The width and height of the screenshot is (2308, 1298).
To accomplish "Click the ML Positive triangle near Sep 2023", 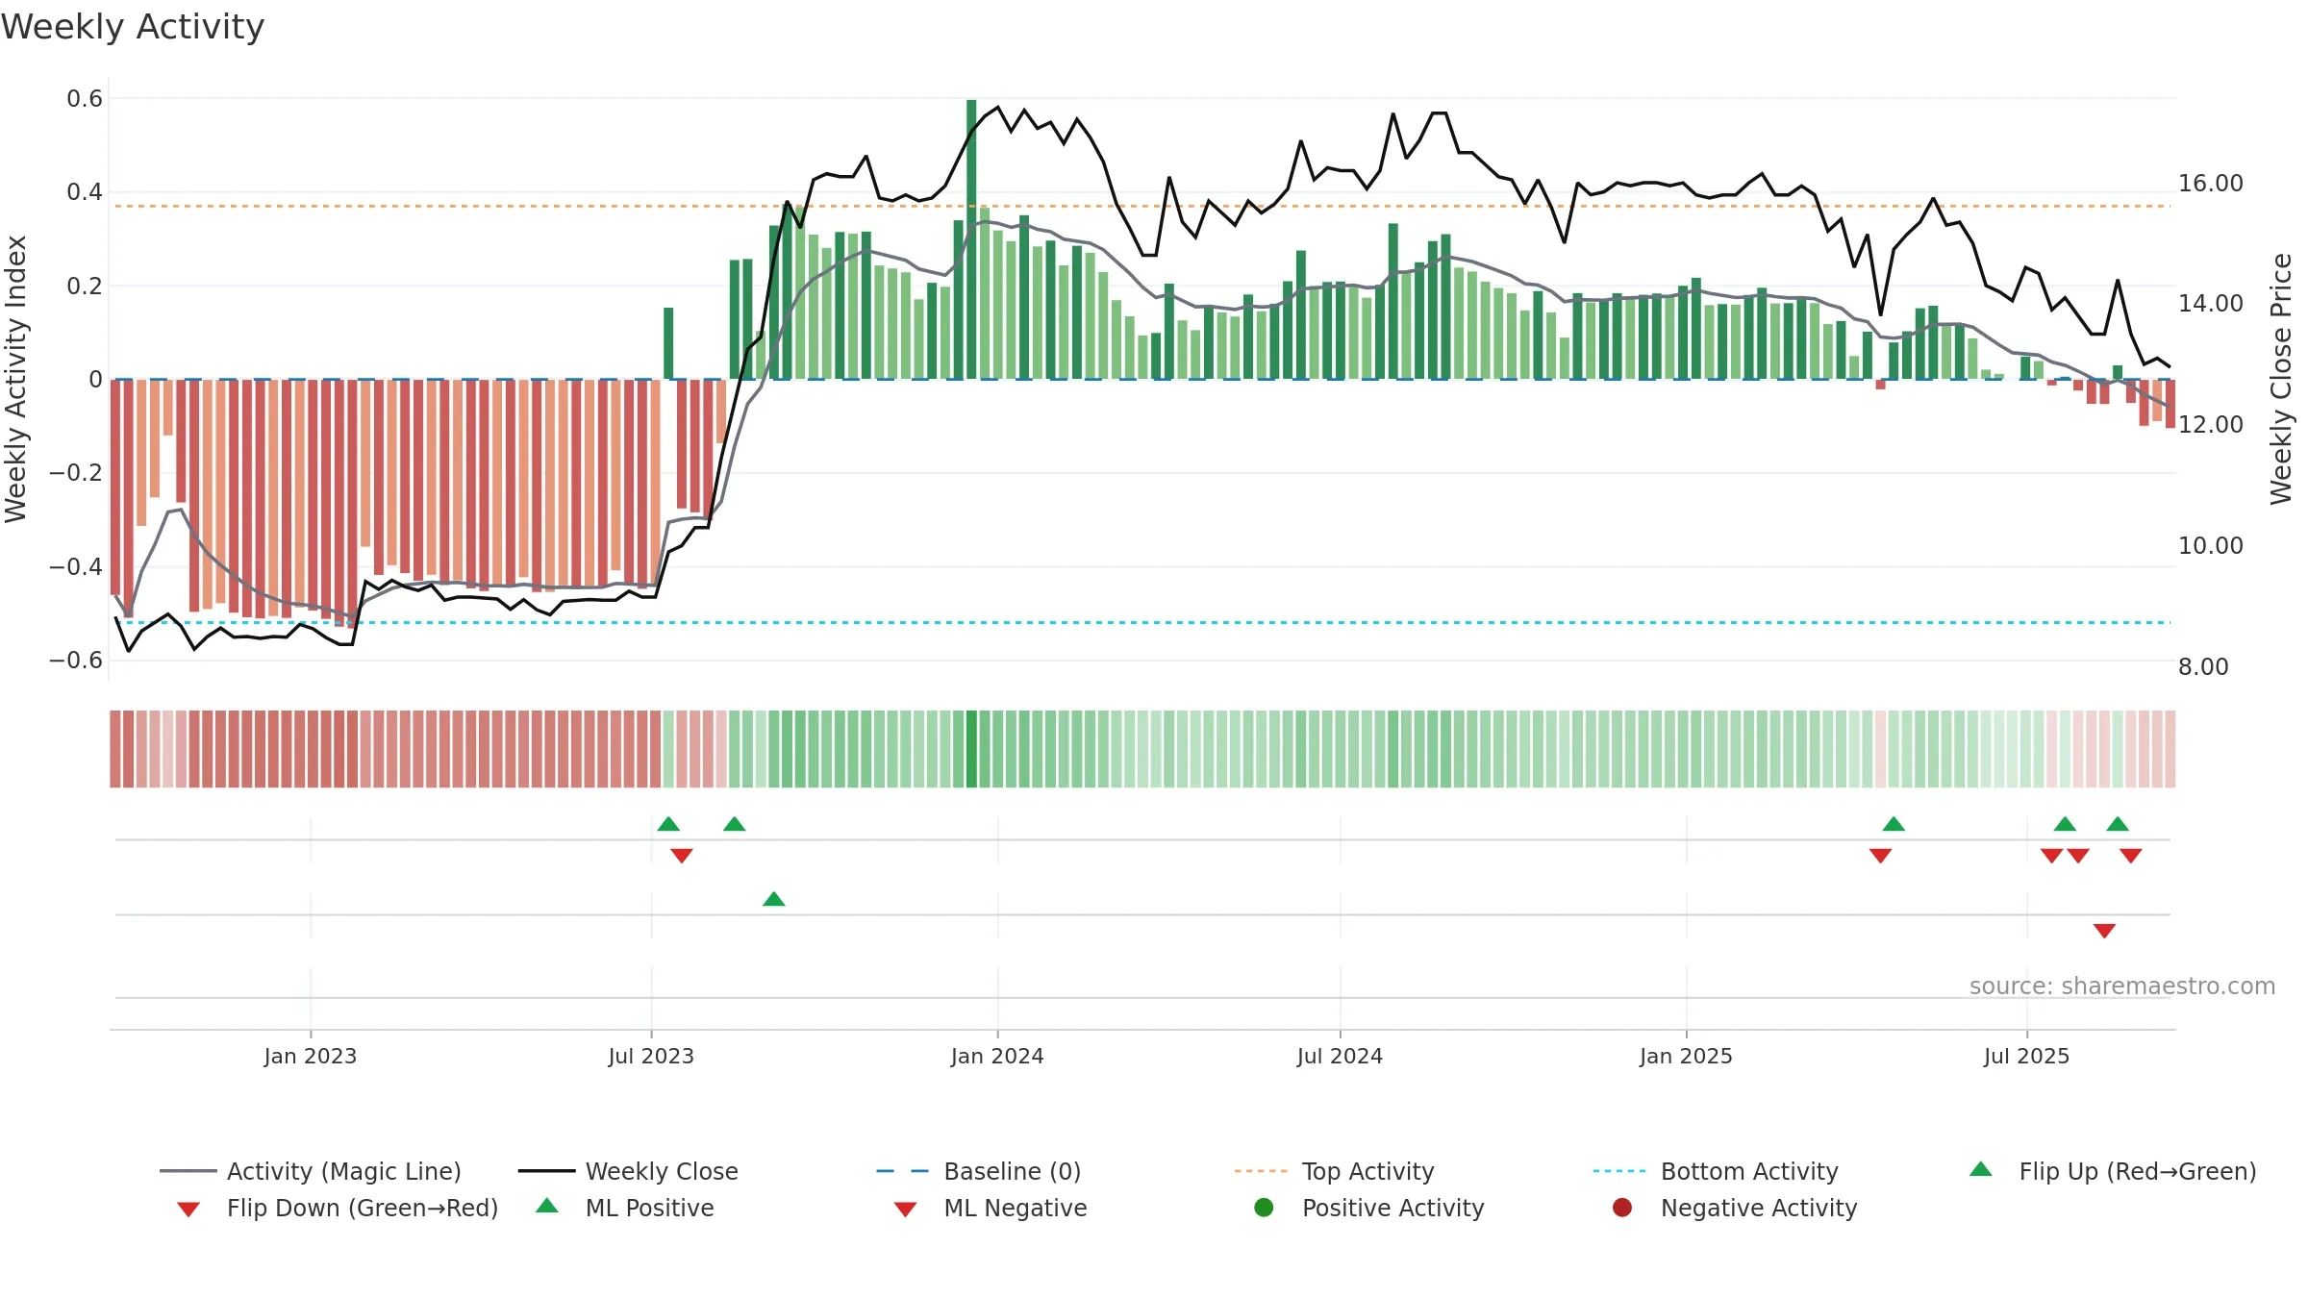I will (x=774, y=899).
